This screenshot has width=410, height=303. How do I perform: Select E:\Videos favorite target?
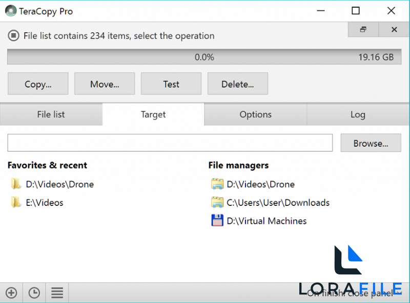[x=45, y=203]
